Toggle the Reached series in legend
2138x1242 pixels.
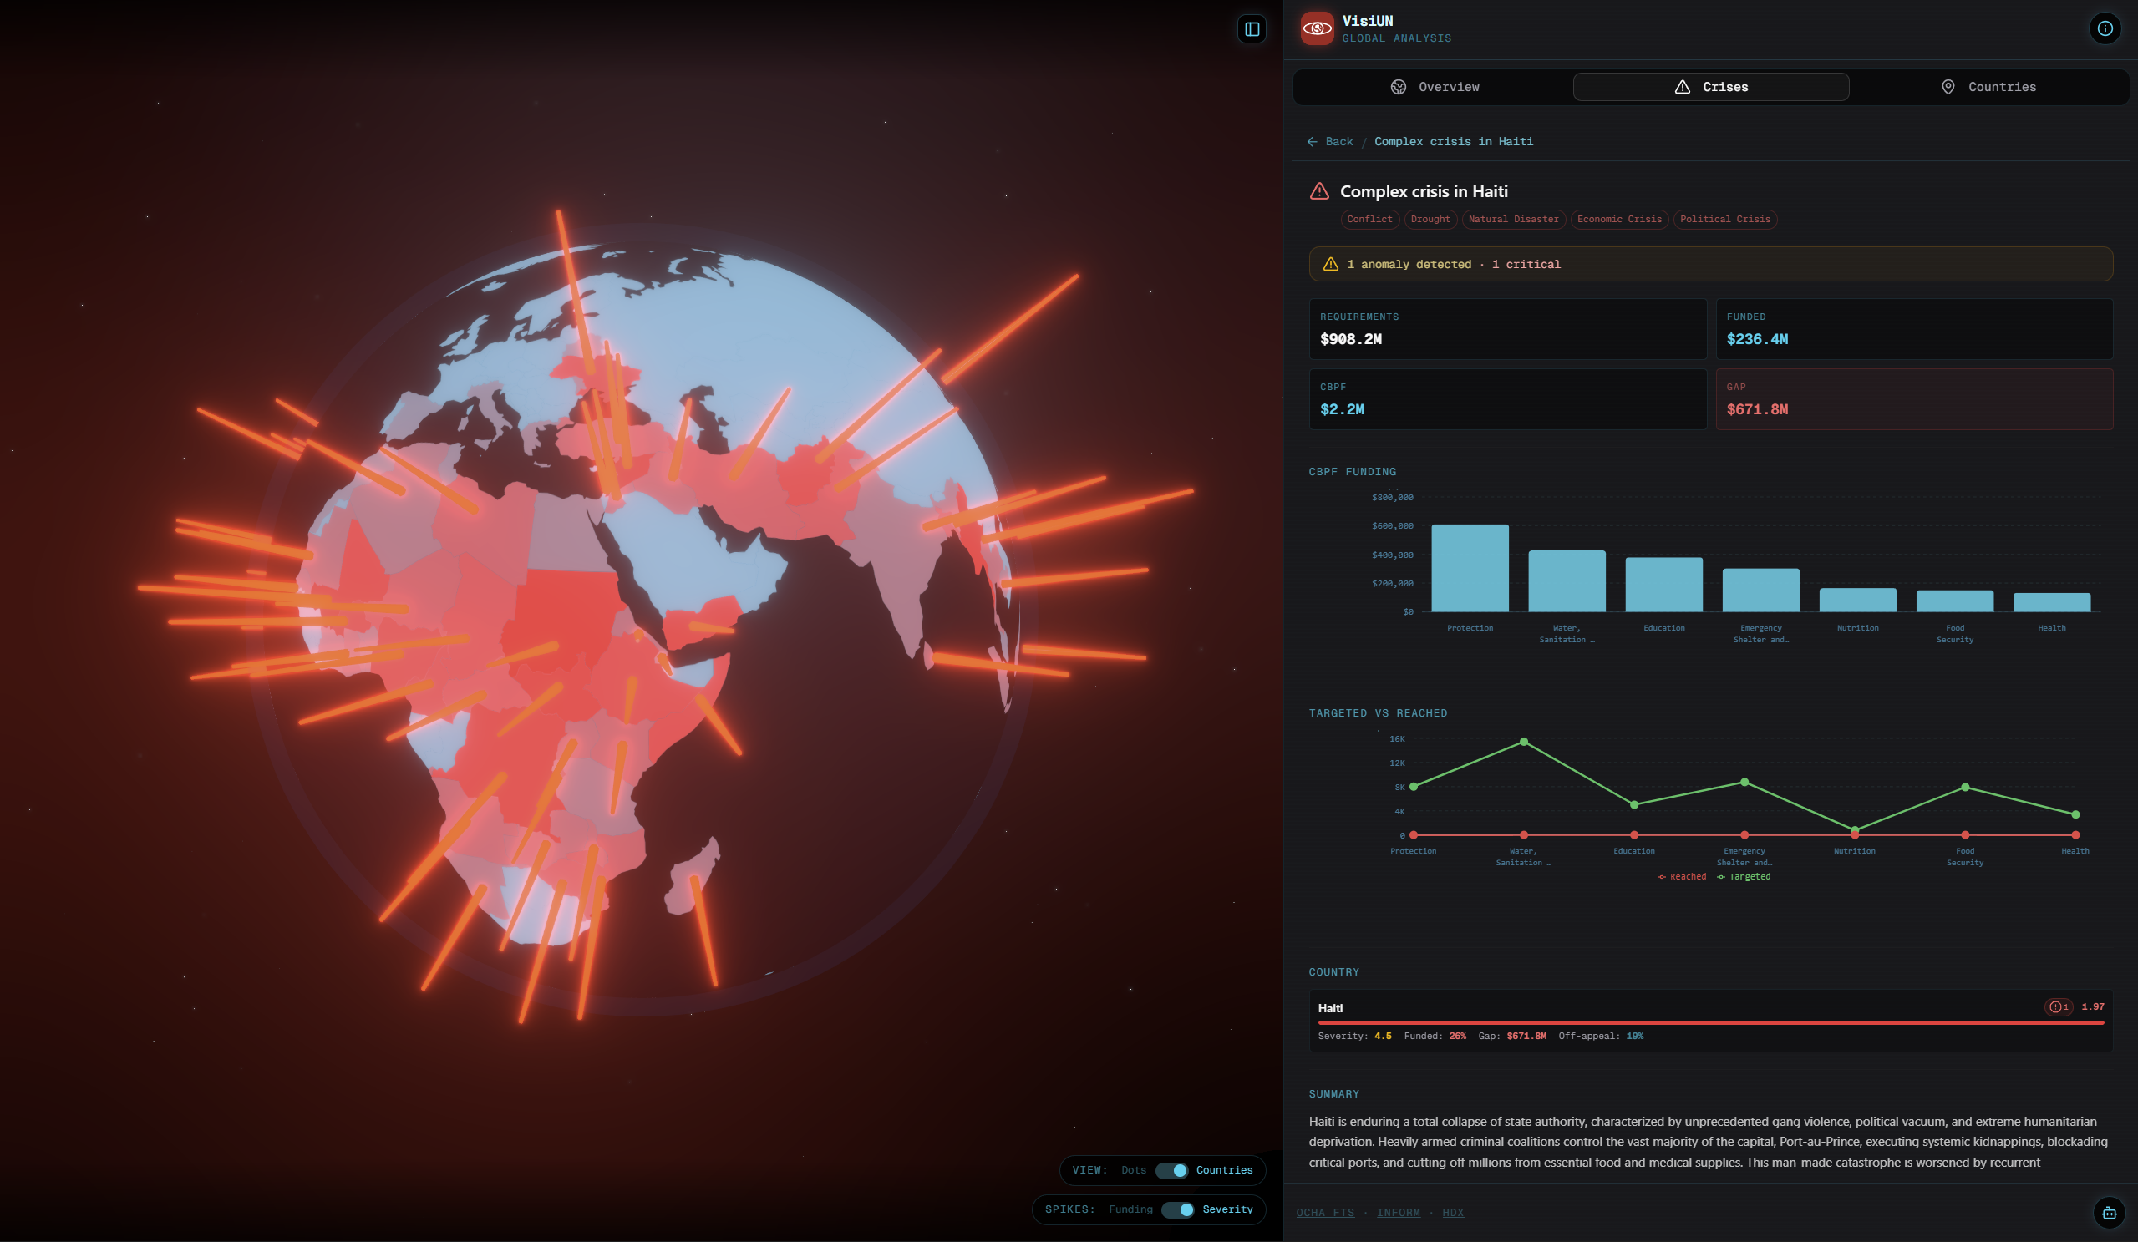(x=1682, y=877)
